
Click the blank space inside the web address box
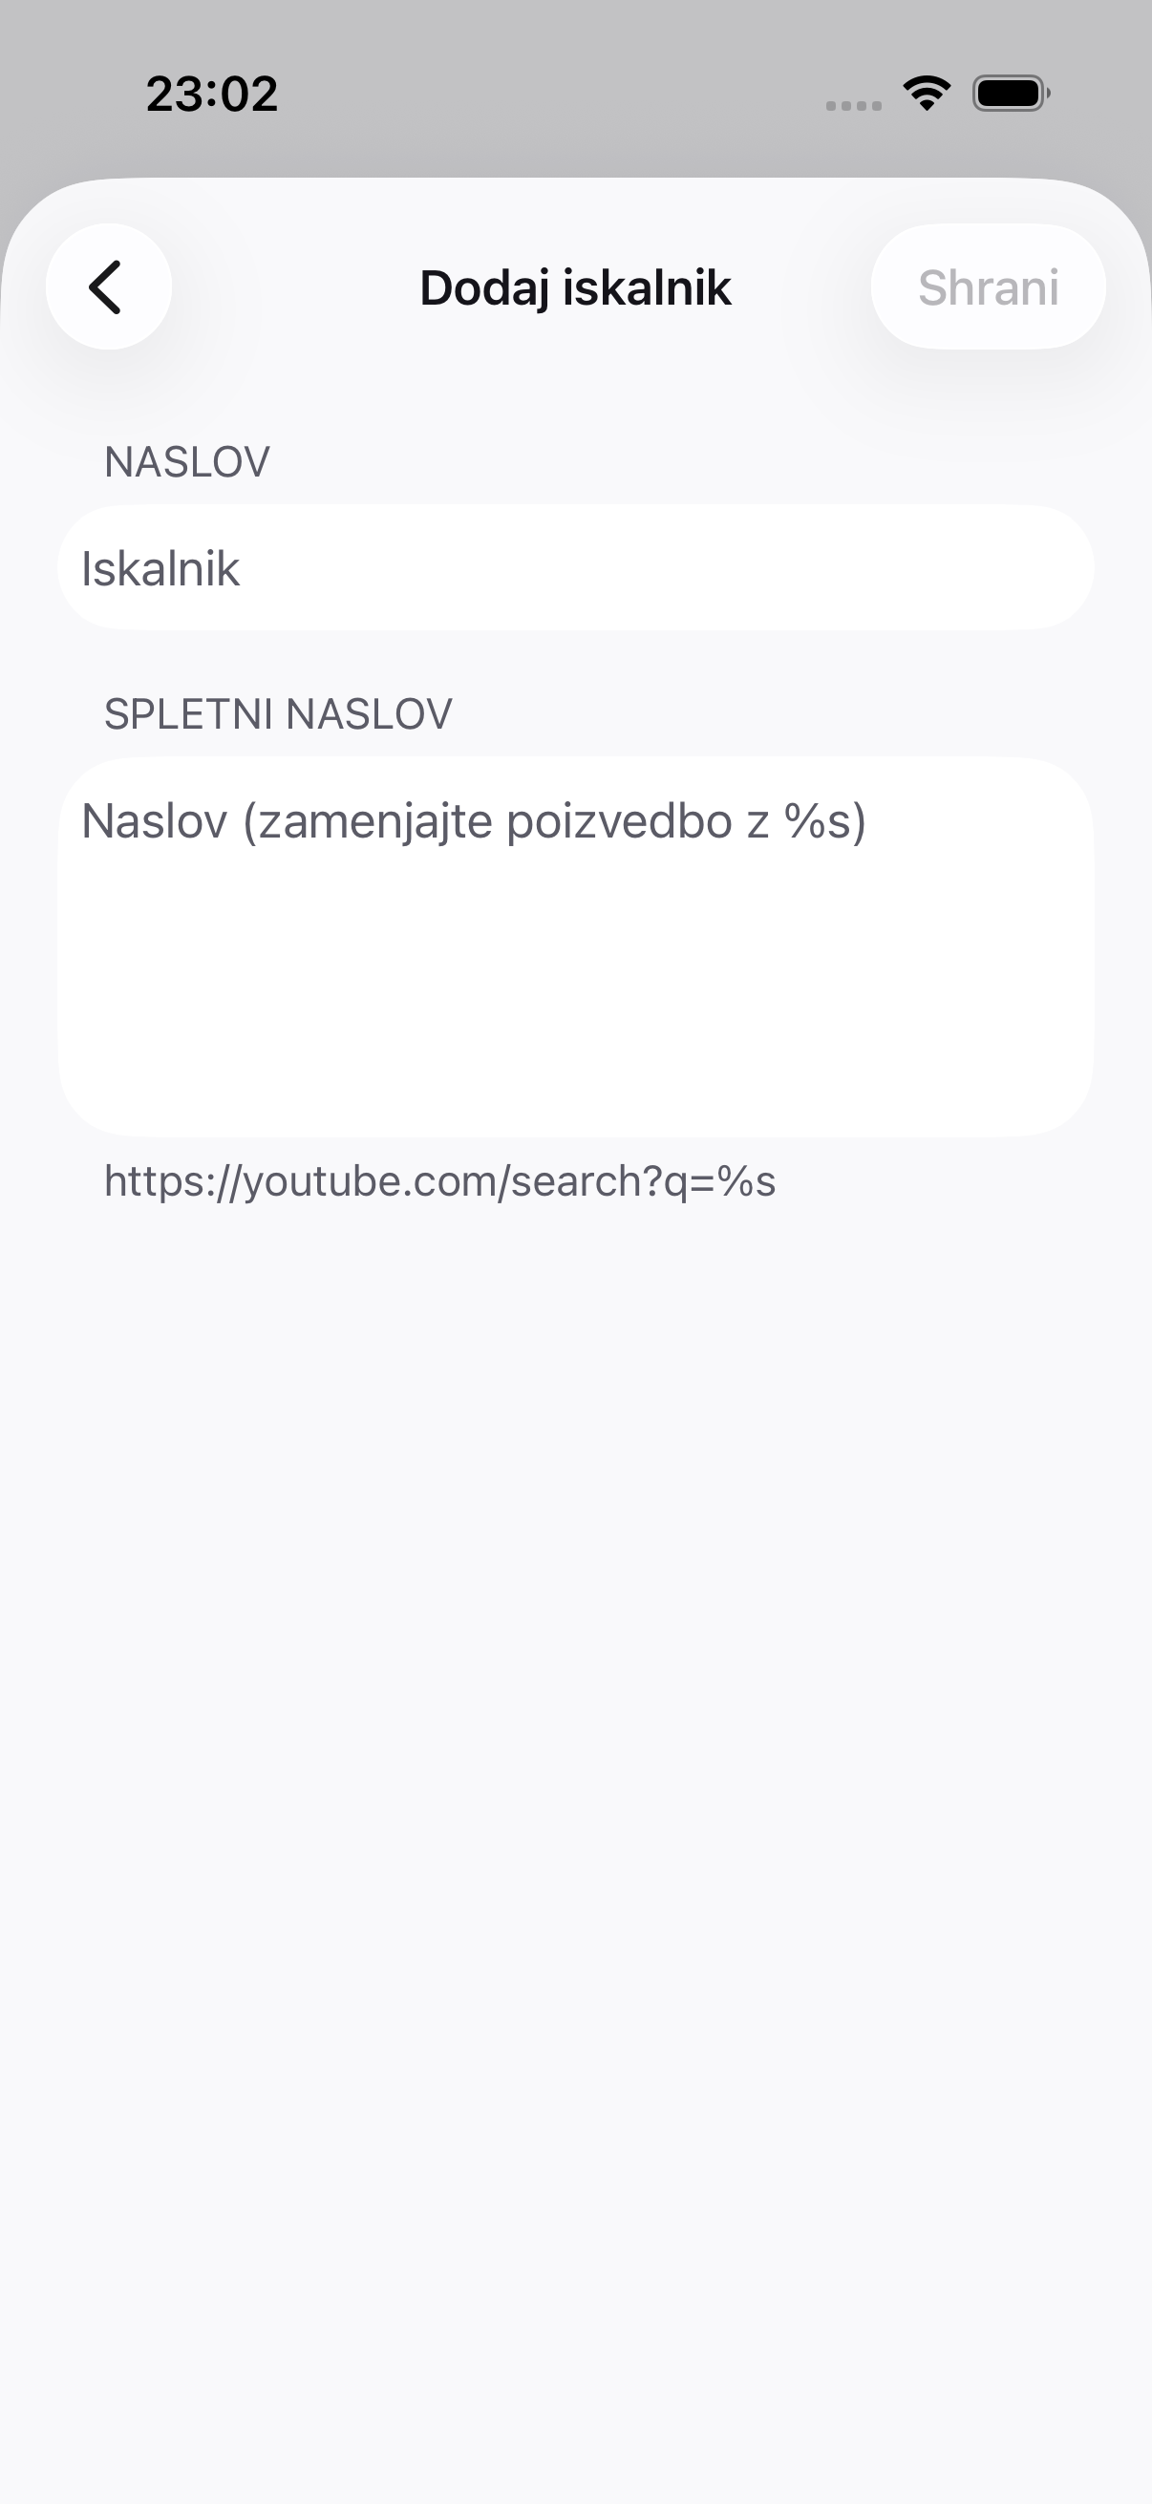[575, 1001]
